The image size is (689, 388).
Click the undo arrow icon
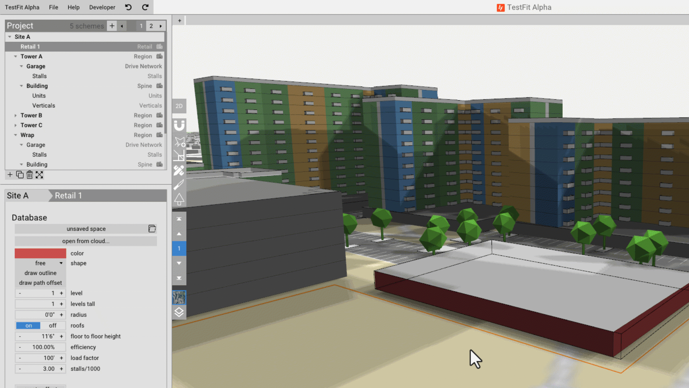point(128,7)
